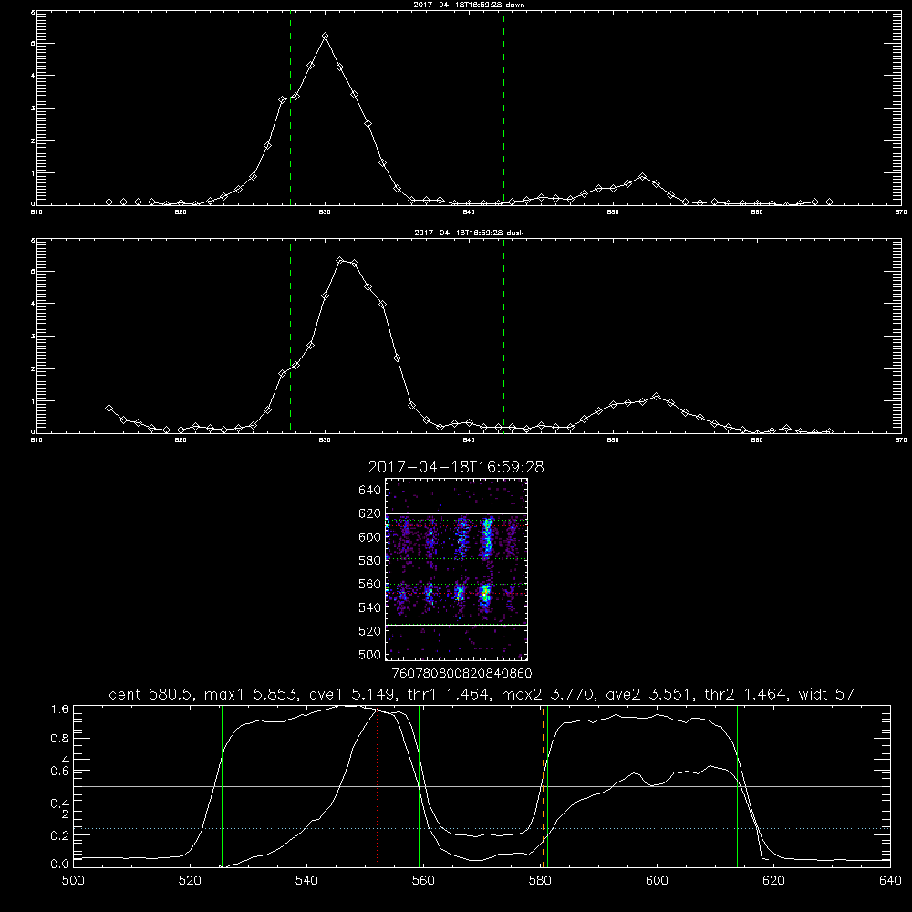The image size is (912, 912).
Task: Click spectral image y-axis label 600
Action: coord(369,537)
